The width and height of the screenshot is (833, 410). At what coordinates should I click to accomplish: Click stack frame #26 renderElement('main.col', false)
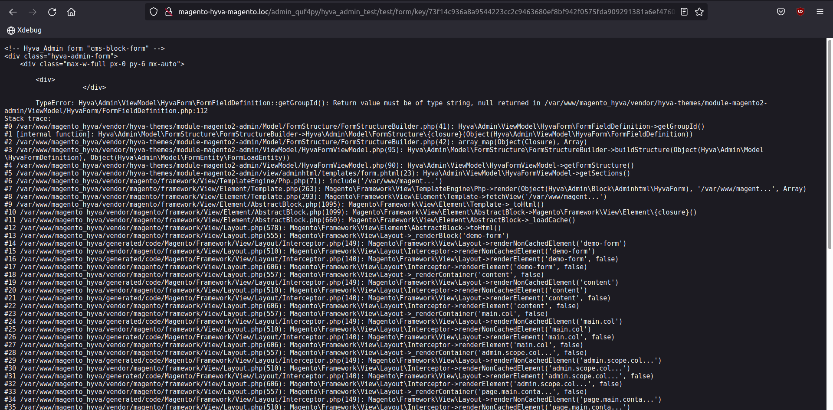[x=309, y=337]
